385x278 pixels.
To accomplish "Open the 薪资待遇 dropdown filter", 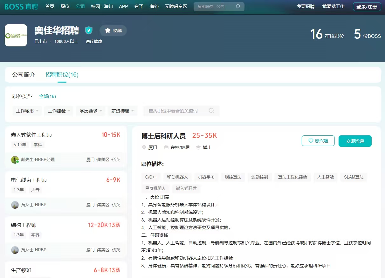I will pos(122,111).
